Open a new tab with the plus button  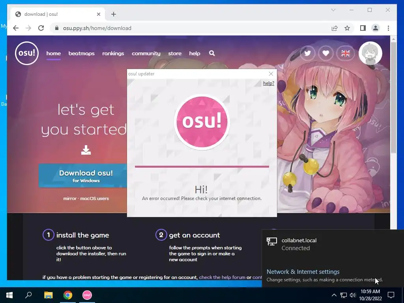click(x=114, y=14)
